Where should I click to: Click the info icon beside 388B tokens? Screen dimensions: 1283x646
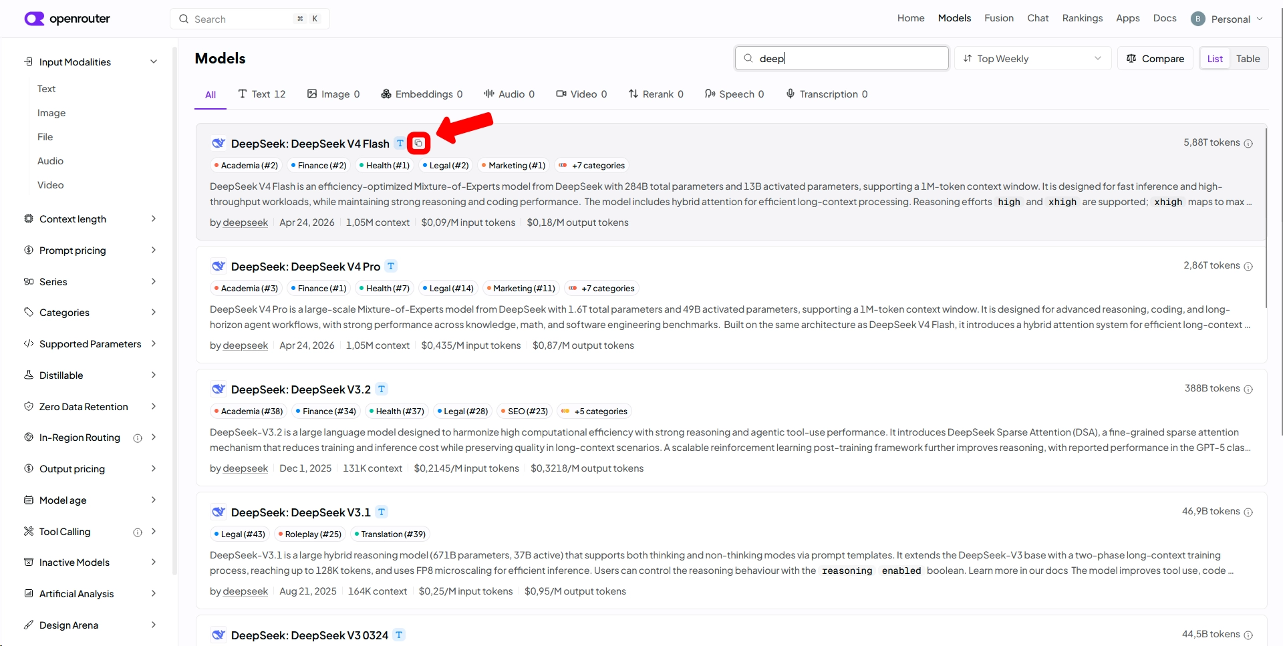click(x=1248, y=389)
